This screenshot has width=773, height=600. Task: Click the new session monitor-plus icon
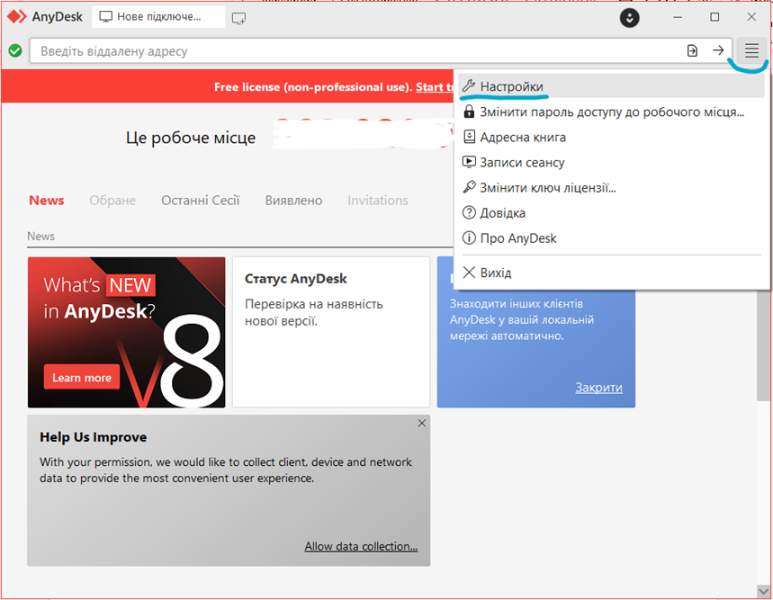click(x=238, y=18)
